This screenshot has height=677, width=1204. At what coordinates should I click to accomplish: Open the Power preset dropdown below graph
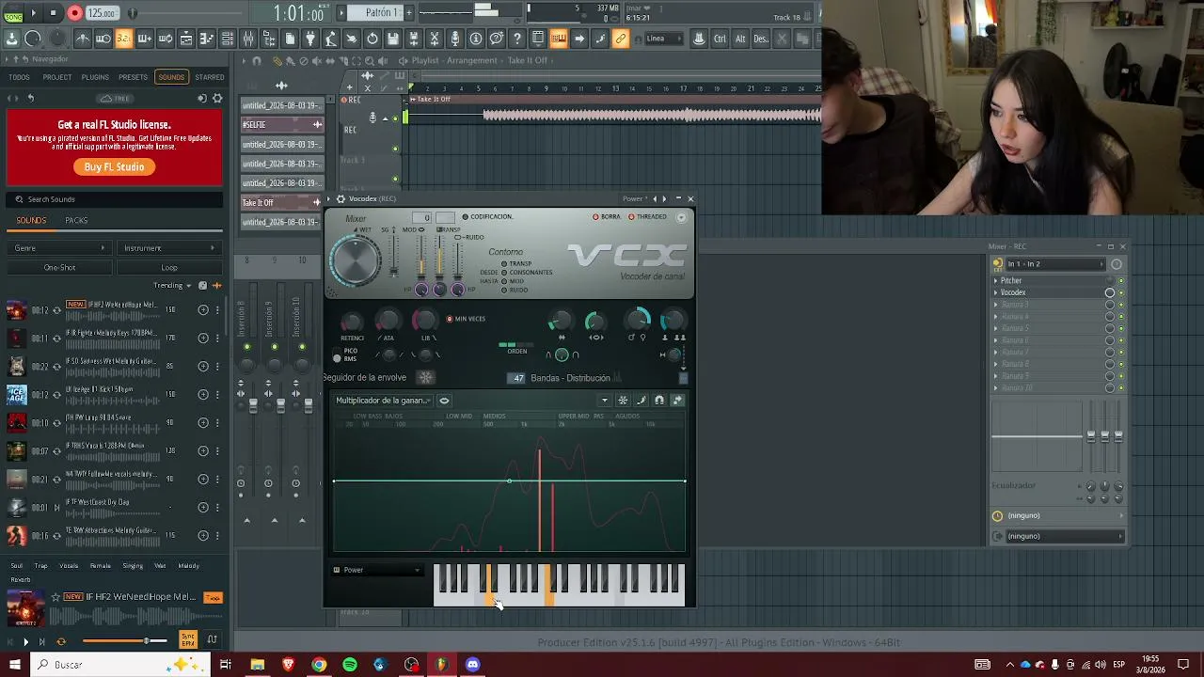pos(377,570)
